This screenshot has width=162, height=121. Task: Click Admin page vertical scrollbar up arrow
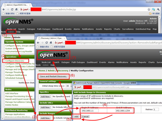[x=160, y=17]
